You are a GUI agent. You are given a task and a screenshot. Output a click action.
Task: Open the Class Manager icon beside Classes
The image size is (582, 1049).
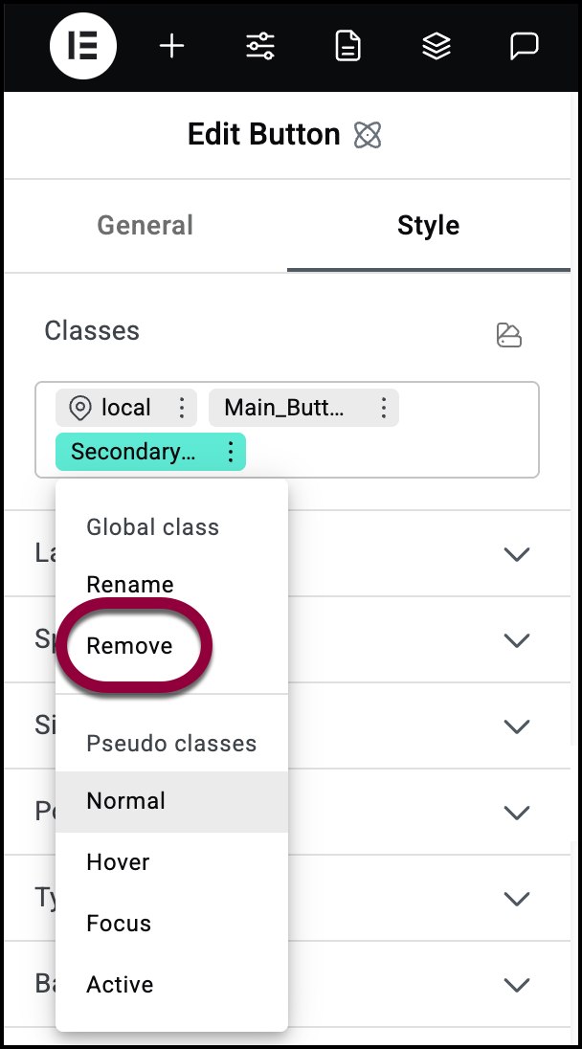click(x=509, y=334)
